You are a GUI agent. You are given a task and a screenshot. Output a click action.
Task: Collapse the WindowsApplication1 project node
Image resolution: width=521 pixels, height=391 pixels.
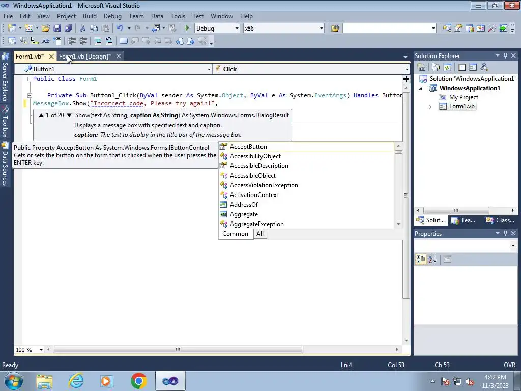[x=421, y=89]
